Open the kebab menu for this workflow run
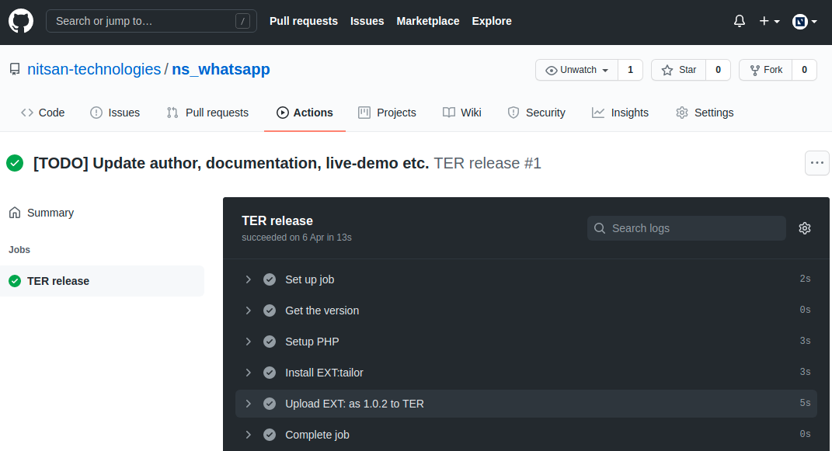832x451 pixels. coord(816,163)
